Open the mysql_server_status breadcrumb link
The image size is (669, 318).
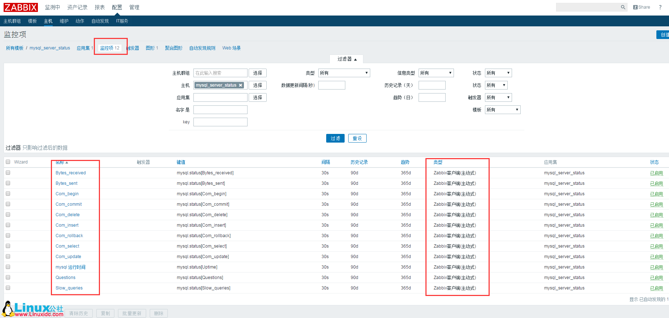pyautogui.click(x=50, y=48)
